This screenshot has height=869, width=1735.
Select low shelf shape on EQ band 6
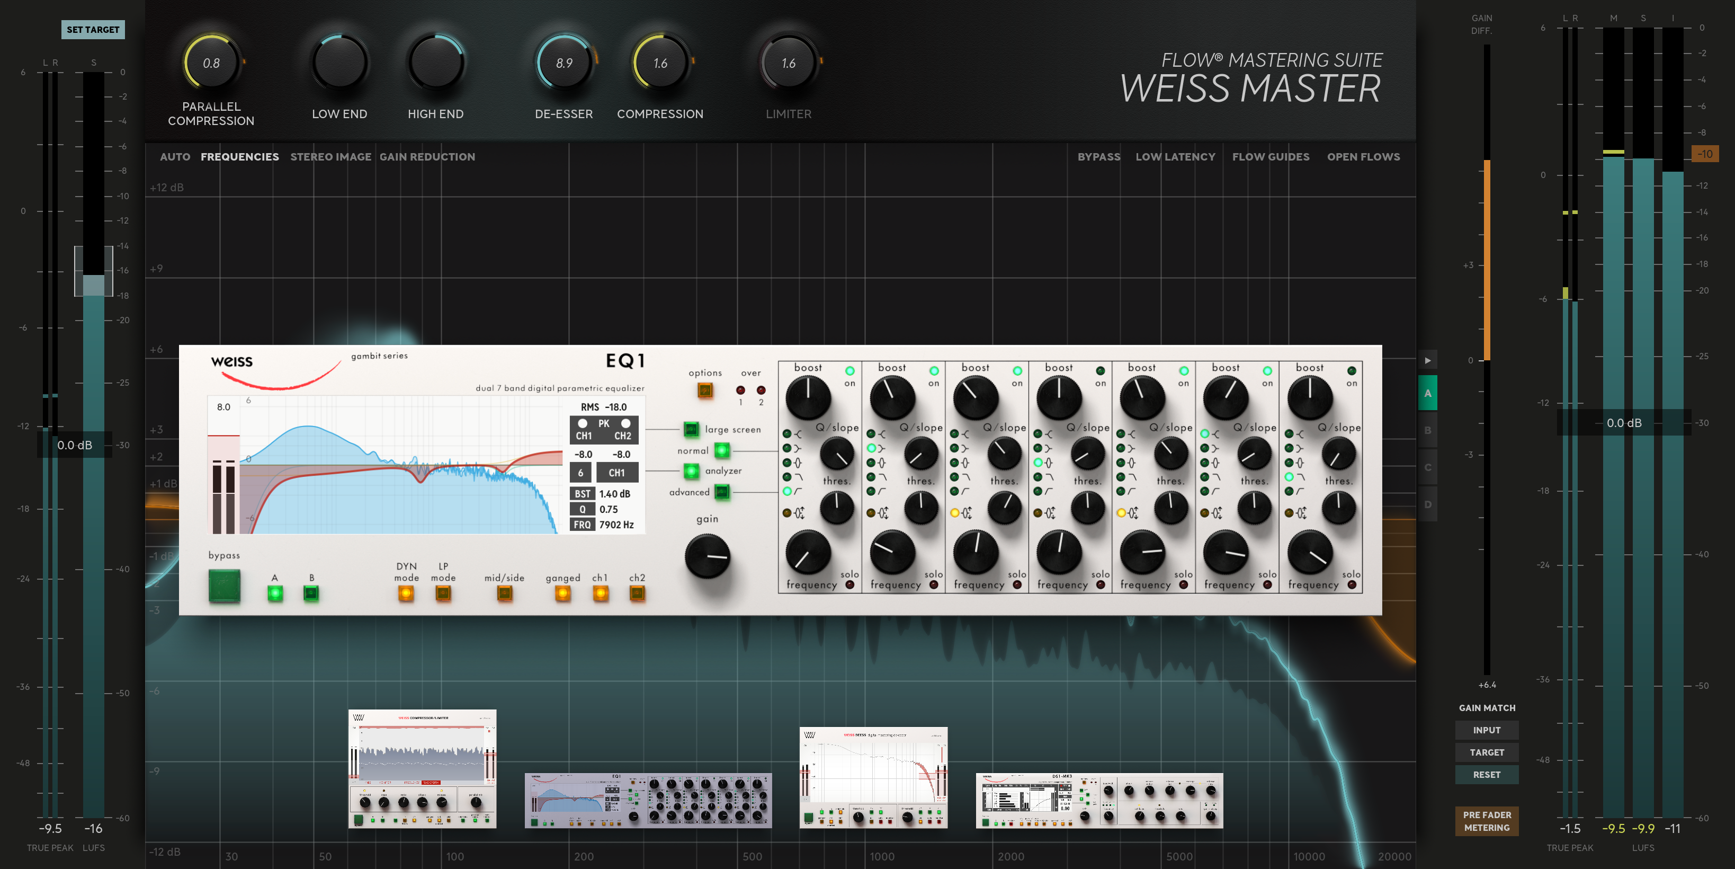(1205, 448)
